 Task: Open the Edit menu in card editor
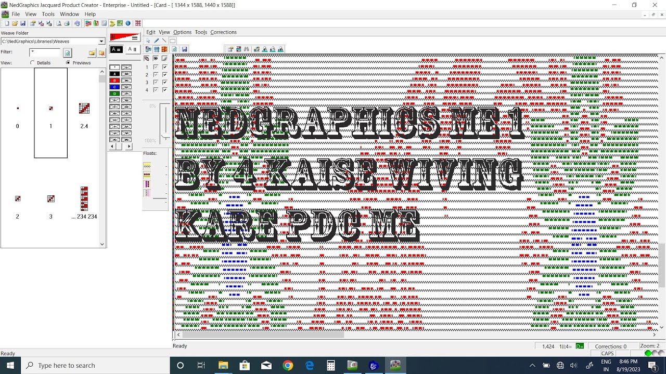coord(151,32)
